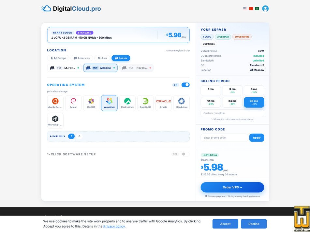This screenshot has width=310, height=232.
Task: Focus the Enter promo code field
Action: (224, 138)
